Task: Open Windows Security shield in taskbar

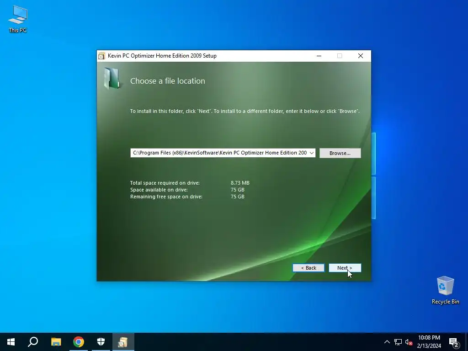Action: tap(101, 342)
